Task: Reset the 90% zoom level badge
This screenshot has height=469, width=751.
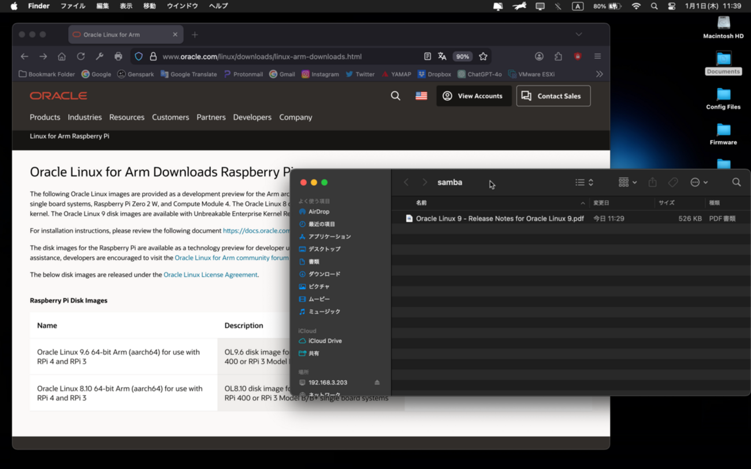Action: tap(462, 57)
